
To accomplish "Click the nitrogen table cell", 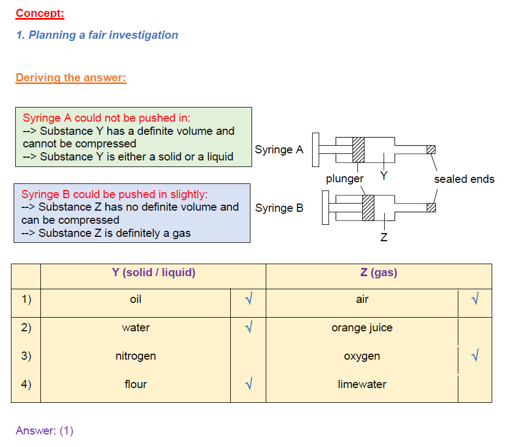I will coord(136,356).
